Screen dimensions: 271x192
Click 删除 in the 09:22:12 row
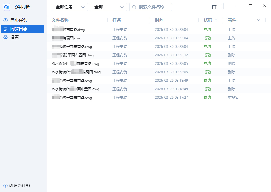click(x=232, y=55)
